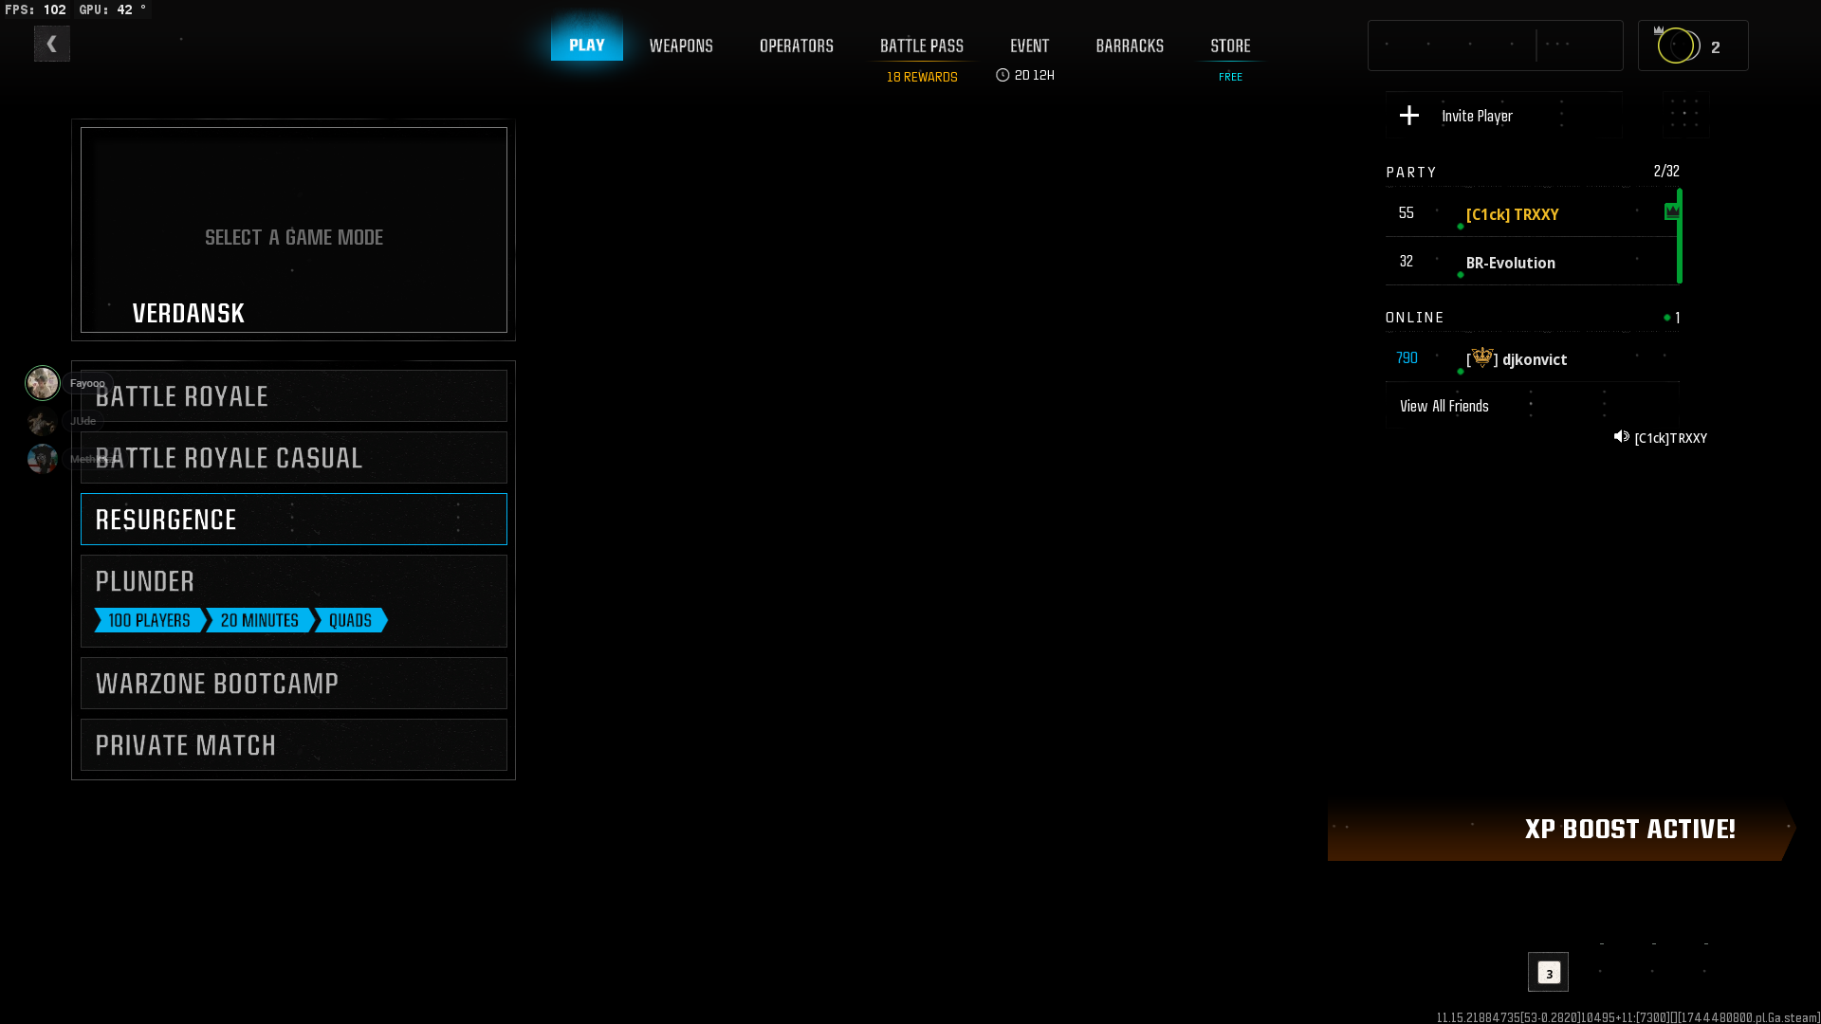Click the VERDANSK map title
Image resolution: width=1821 pixels, height=1024 pixels.
pos(188,313)
